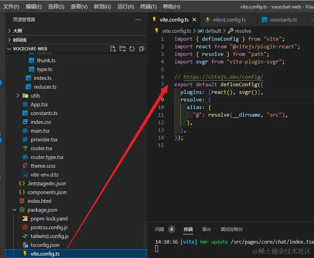The height and width of the screenshot is (258, 314).
Task: Refresh the explorer file tree
Action: (x=132, y=49)
